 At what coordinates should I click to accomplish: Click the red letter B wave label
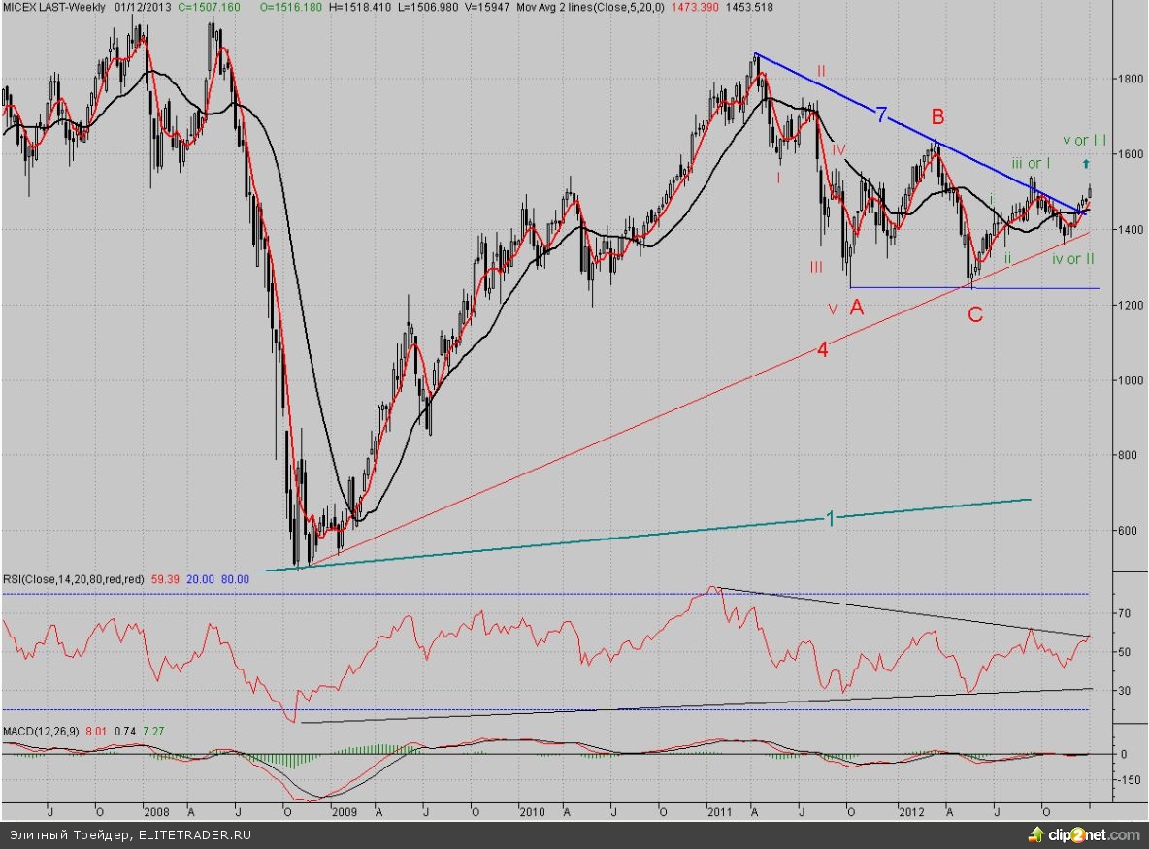(x=937, y=117)
